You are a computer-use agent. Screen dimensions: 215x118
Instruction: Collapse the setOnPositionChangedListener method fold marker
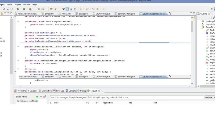tap(18, 60)
